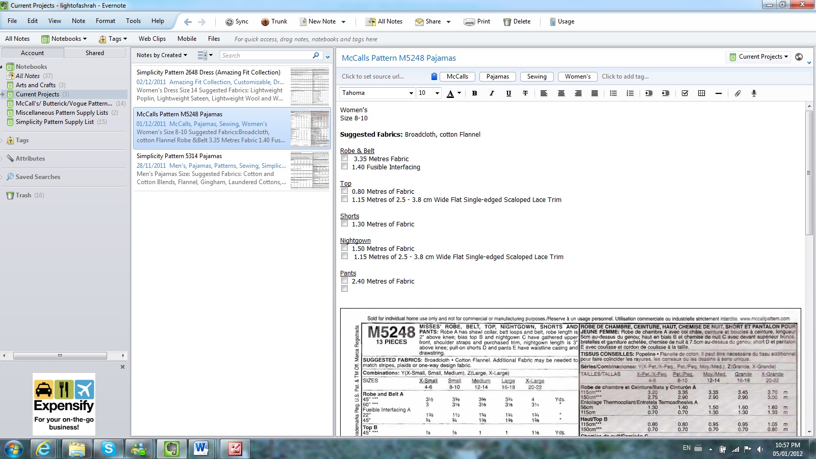
Task: Attach a file with the paperclip
Action: 737,93
